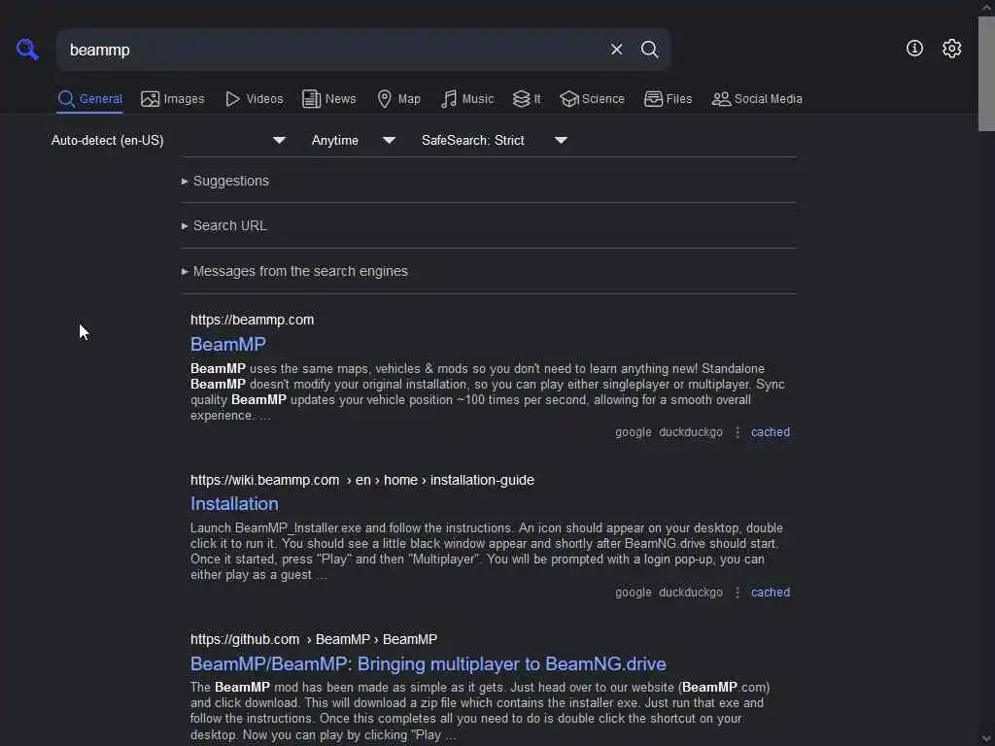Click the Music note icon
This screenshot has height=746, width=995.
tap(449, 99)
